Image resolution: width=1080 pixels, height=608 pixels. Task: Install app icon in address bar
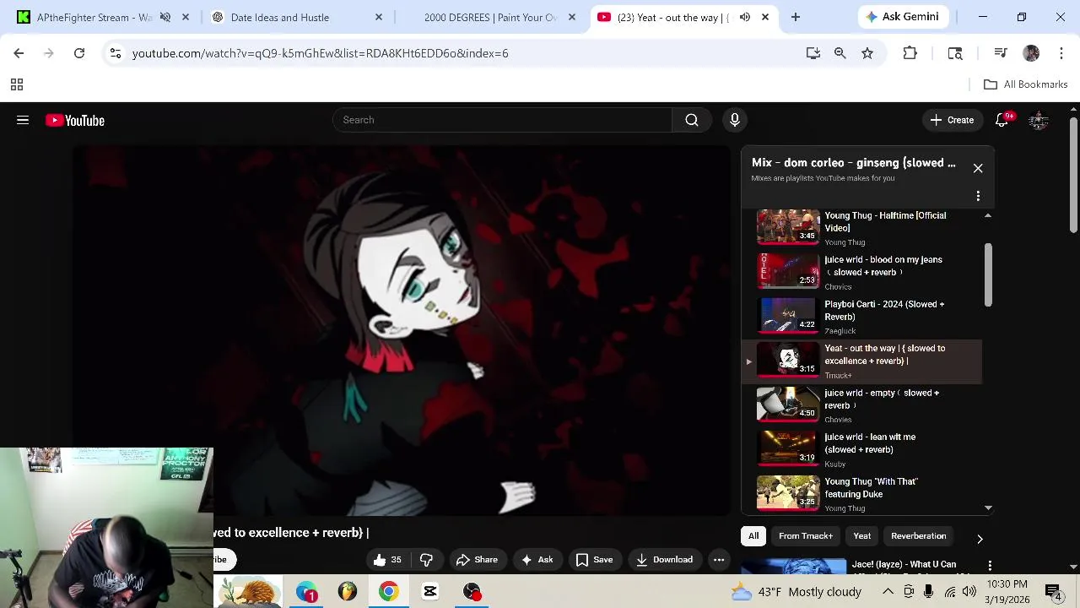(813, 53)
